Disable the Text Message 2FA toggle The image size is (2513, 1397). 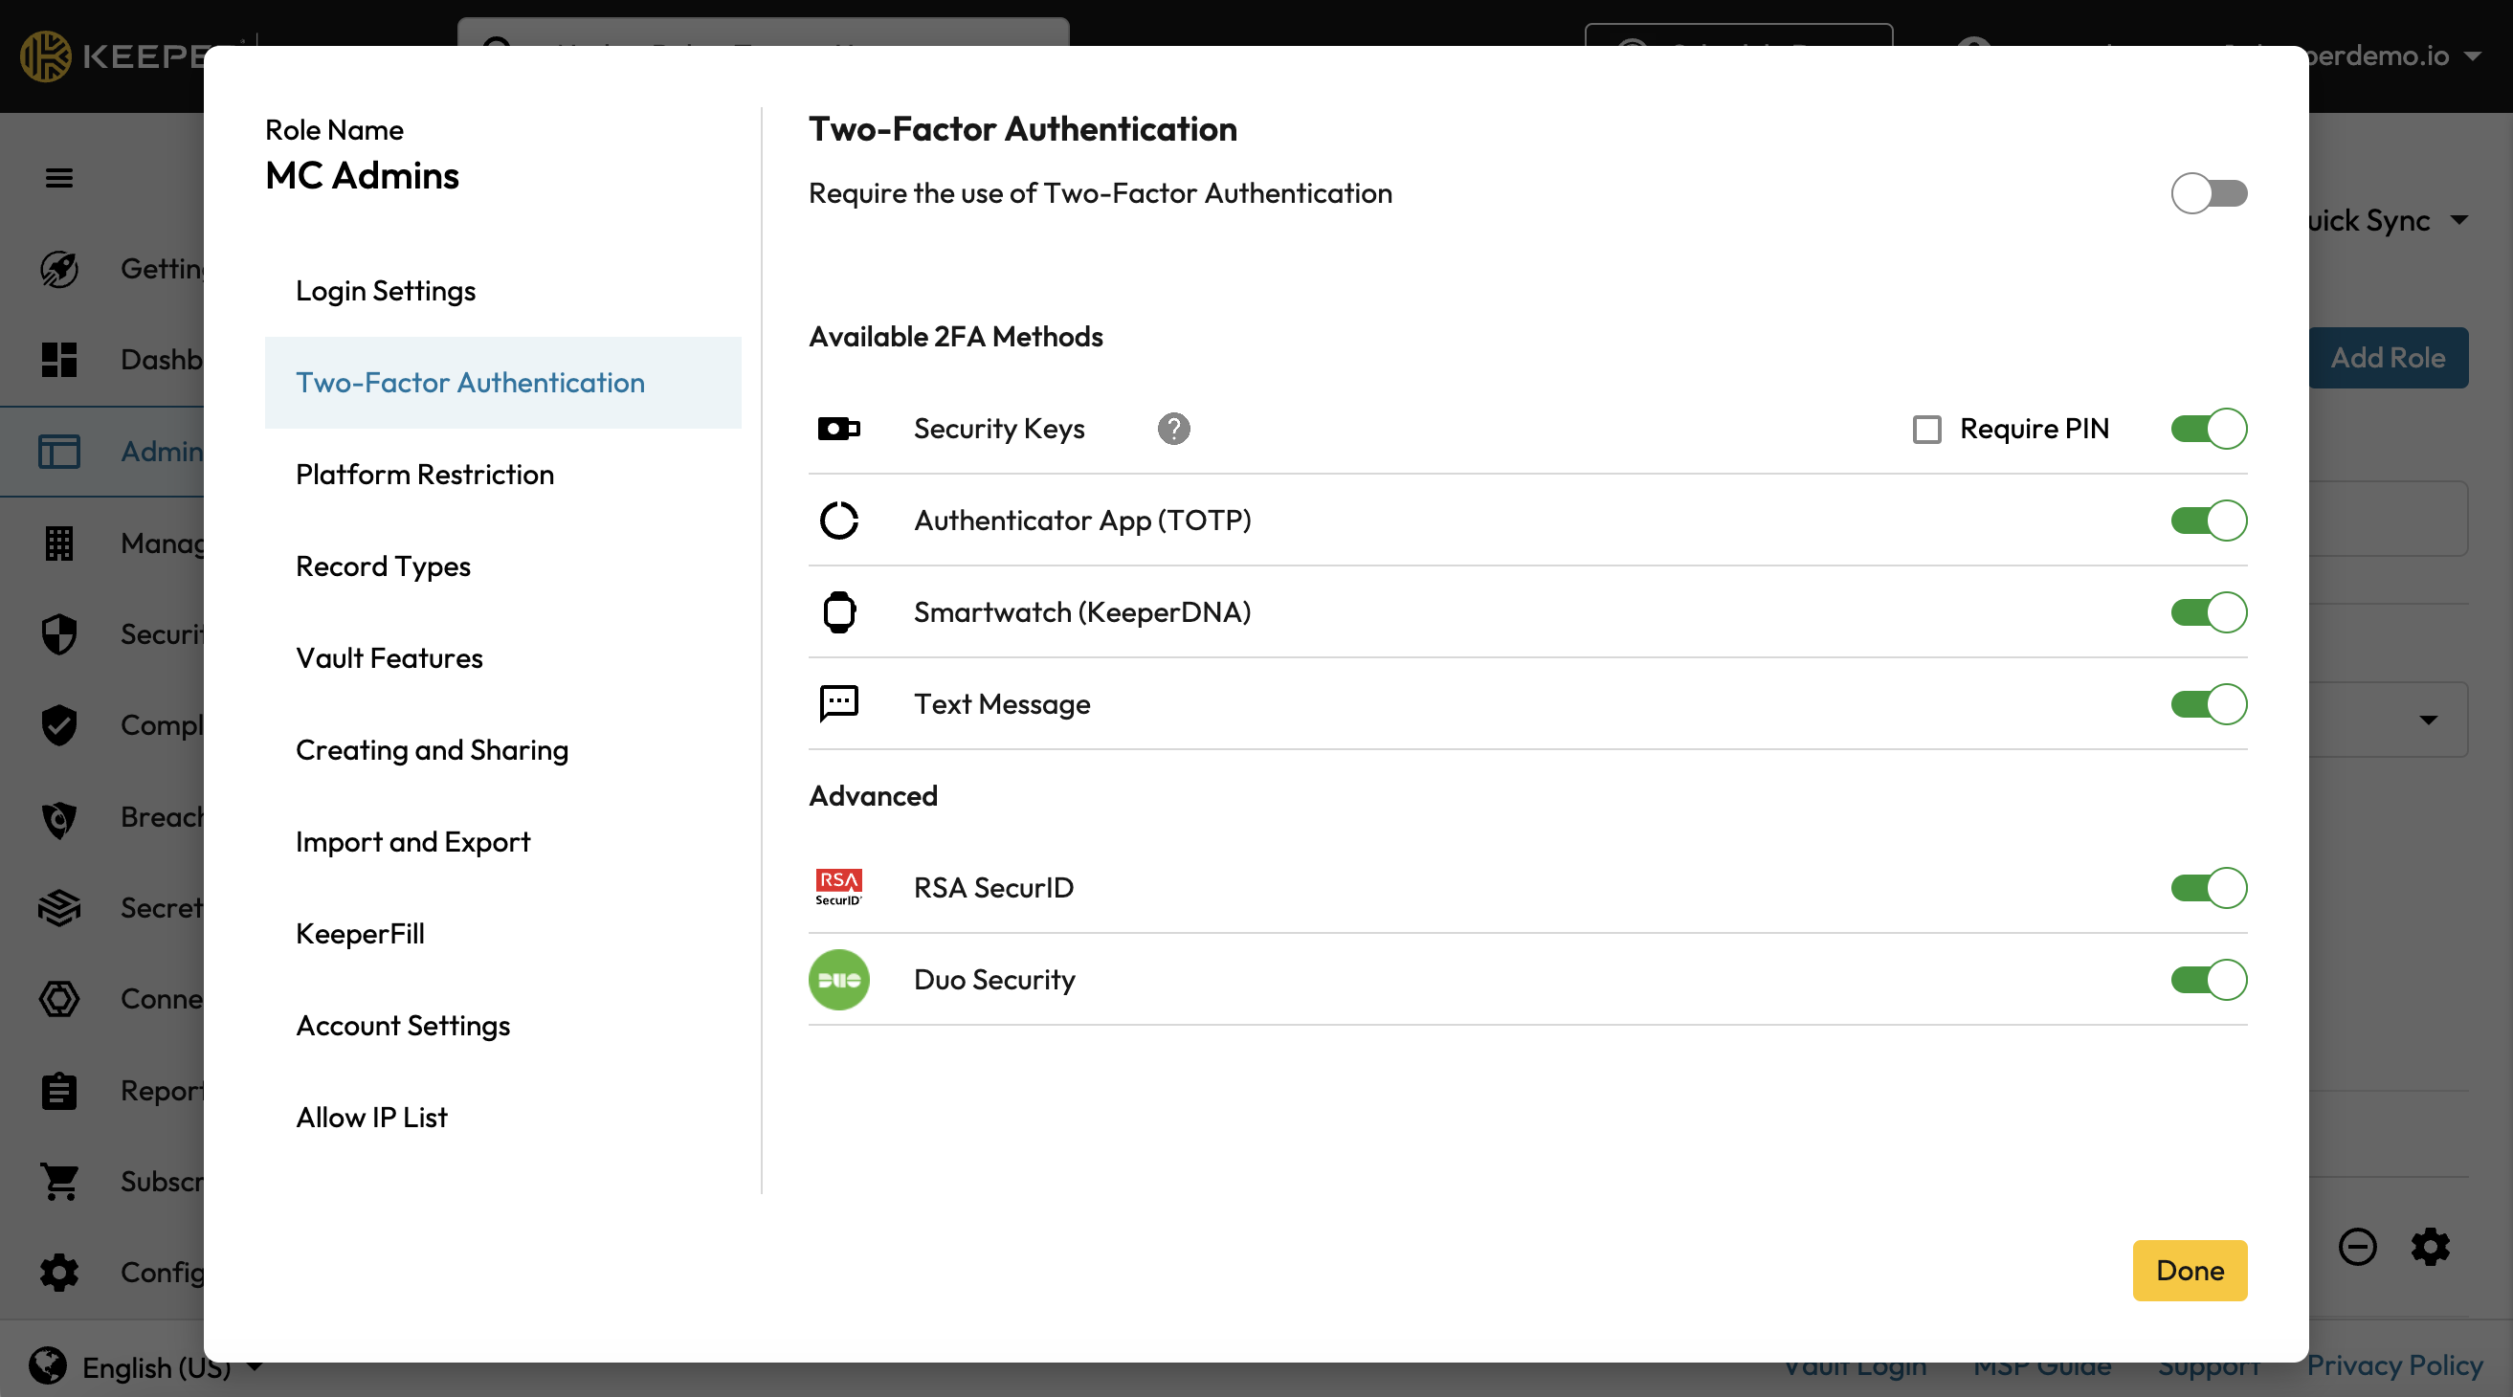2209,704
